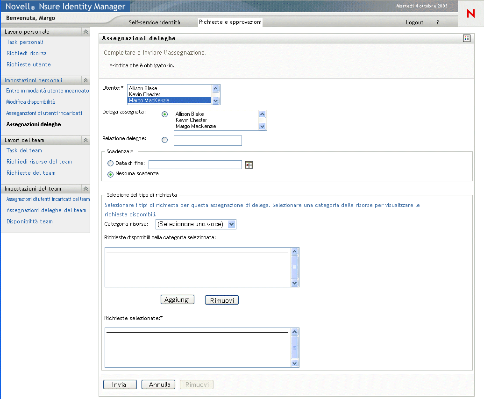Open the Richieste e approvazioni tab

click(x=230, y=22)
